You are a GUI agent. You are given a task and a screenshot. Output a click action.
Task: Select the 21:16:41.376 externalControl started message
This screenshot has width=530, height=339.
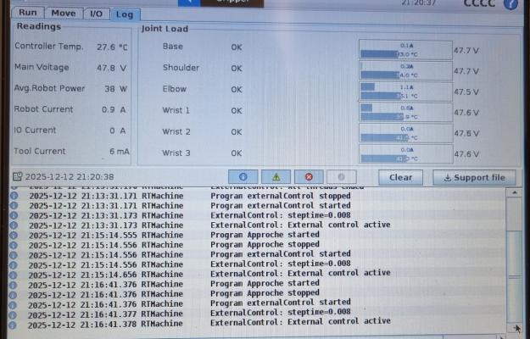pos(281,303)
